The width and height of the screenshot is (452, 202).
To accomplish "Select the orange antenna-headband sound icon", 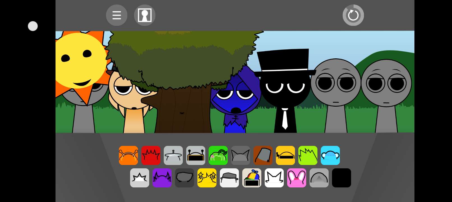I will click(x=128, y=155).
